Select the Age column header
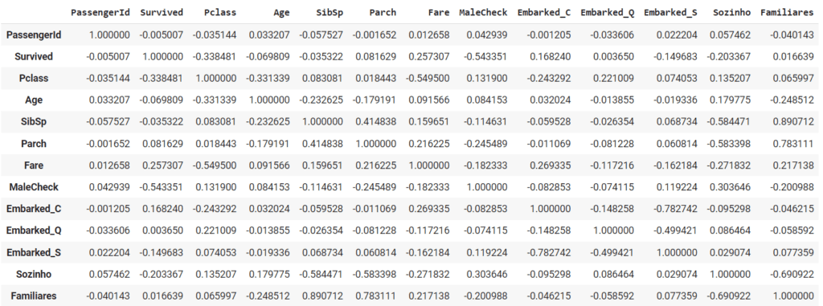 [281, 13]
